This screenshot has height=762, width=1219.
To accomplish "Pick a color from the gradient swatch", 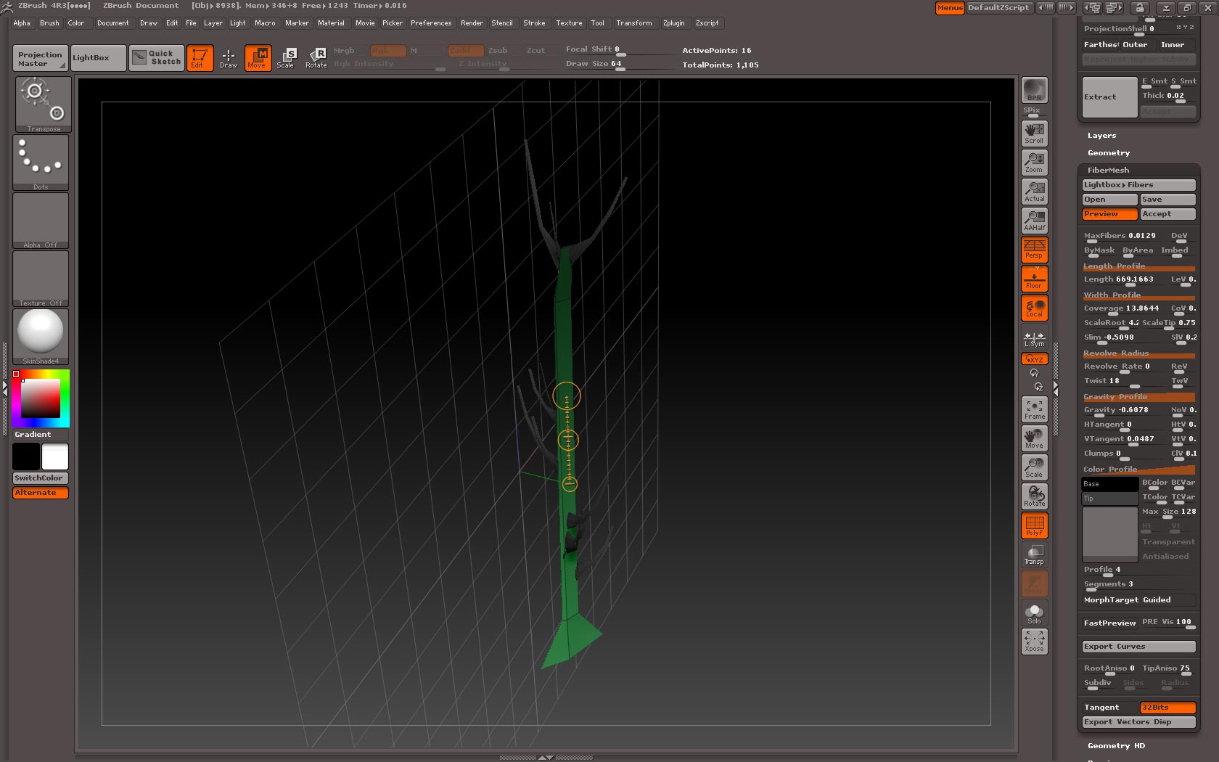I will 40,399.
